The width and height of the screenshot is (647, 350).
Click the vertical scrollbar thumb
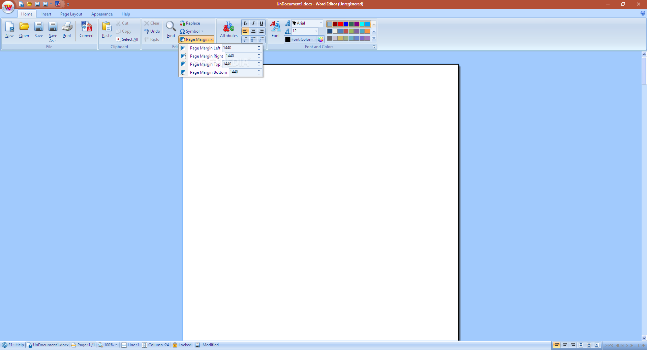pos(644,71)
